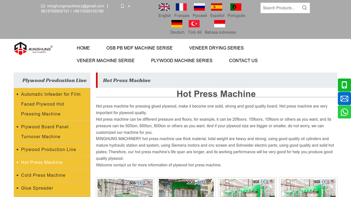The image size is (351, 197).
Task: Choose the Russian flag icon
Action: (199, 7)
